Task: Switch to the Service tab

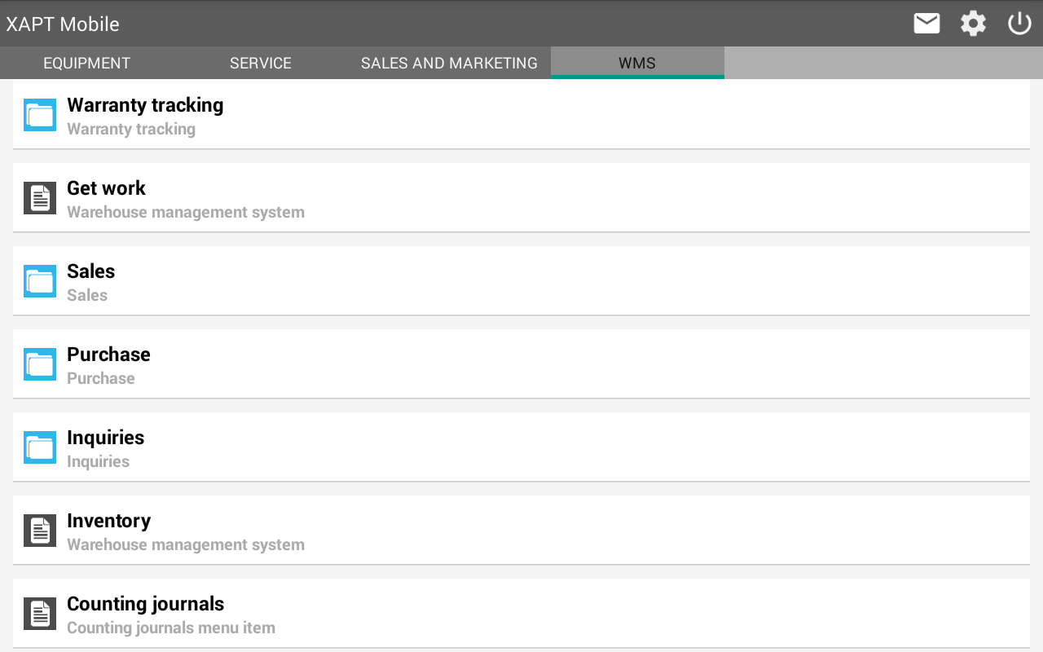Action: (x=261, y=63)
